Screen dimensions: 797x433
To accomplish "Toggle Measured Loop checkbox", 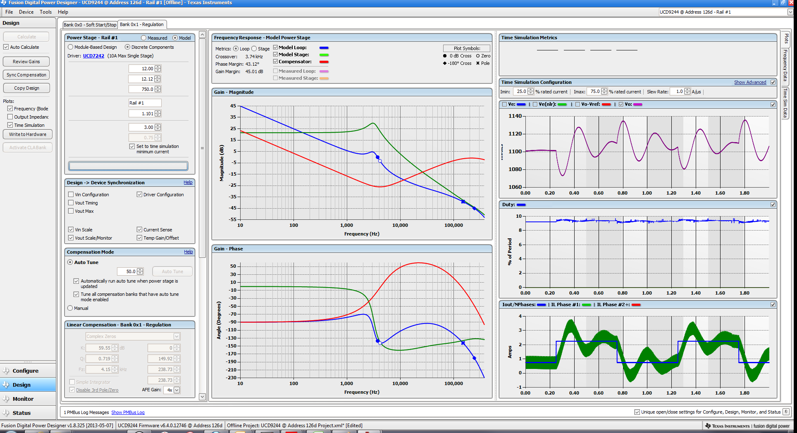I will (275, 71).
